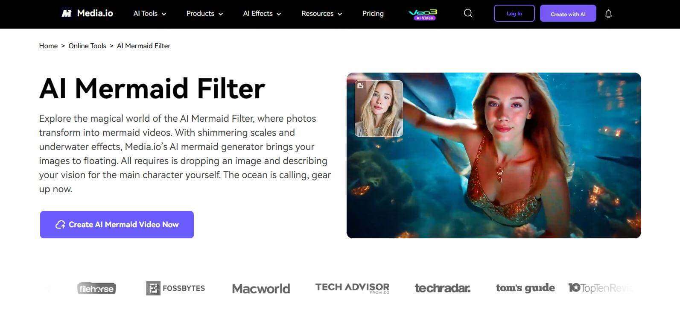Click the filehorse logo
Viewport: 680px width, 331px height.
96,288
